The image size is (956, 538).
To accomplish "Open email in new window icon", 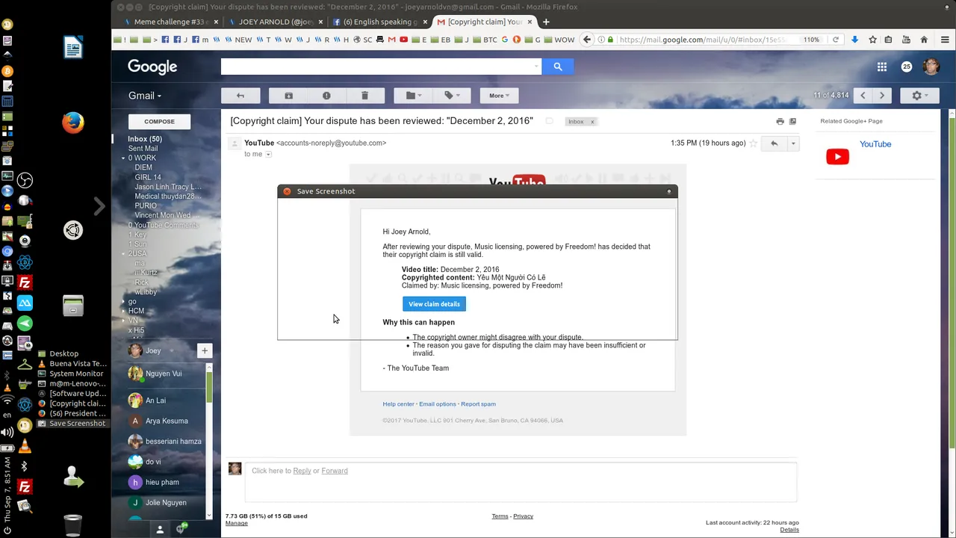I will pyautogui.click(x=792, y=121).
